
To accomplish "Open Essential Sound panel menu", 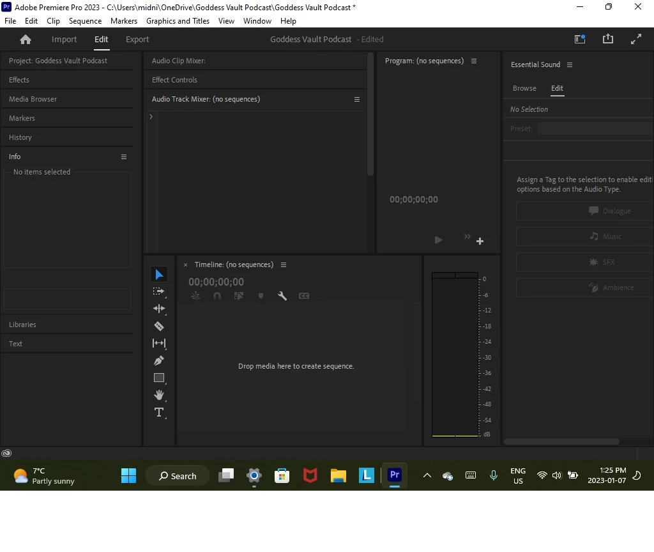I will pyautogui.click(x=570, y=65).
